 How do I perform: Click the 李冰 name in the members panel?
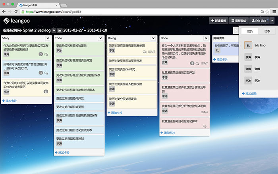click(257, 81)
